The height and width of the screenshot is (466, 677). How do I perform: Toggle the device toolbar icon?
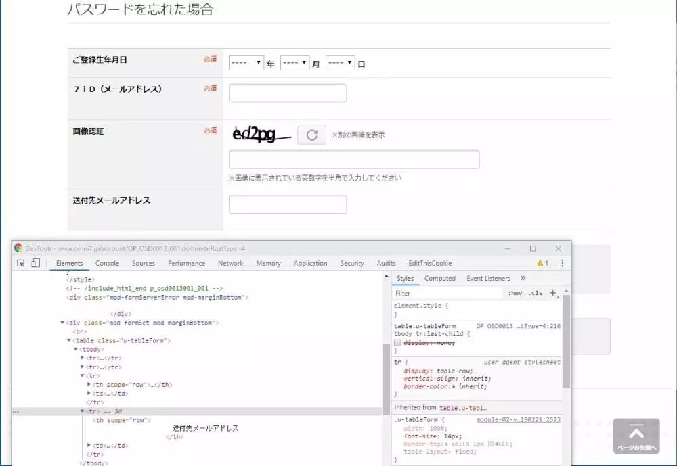tap(35, 264)
